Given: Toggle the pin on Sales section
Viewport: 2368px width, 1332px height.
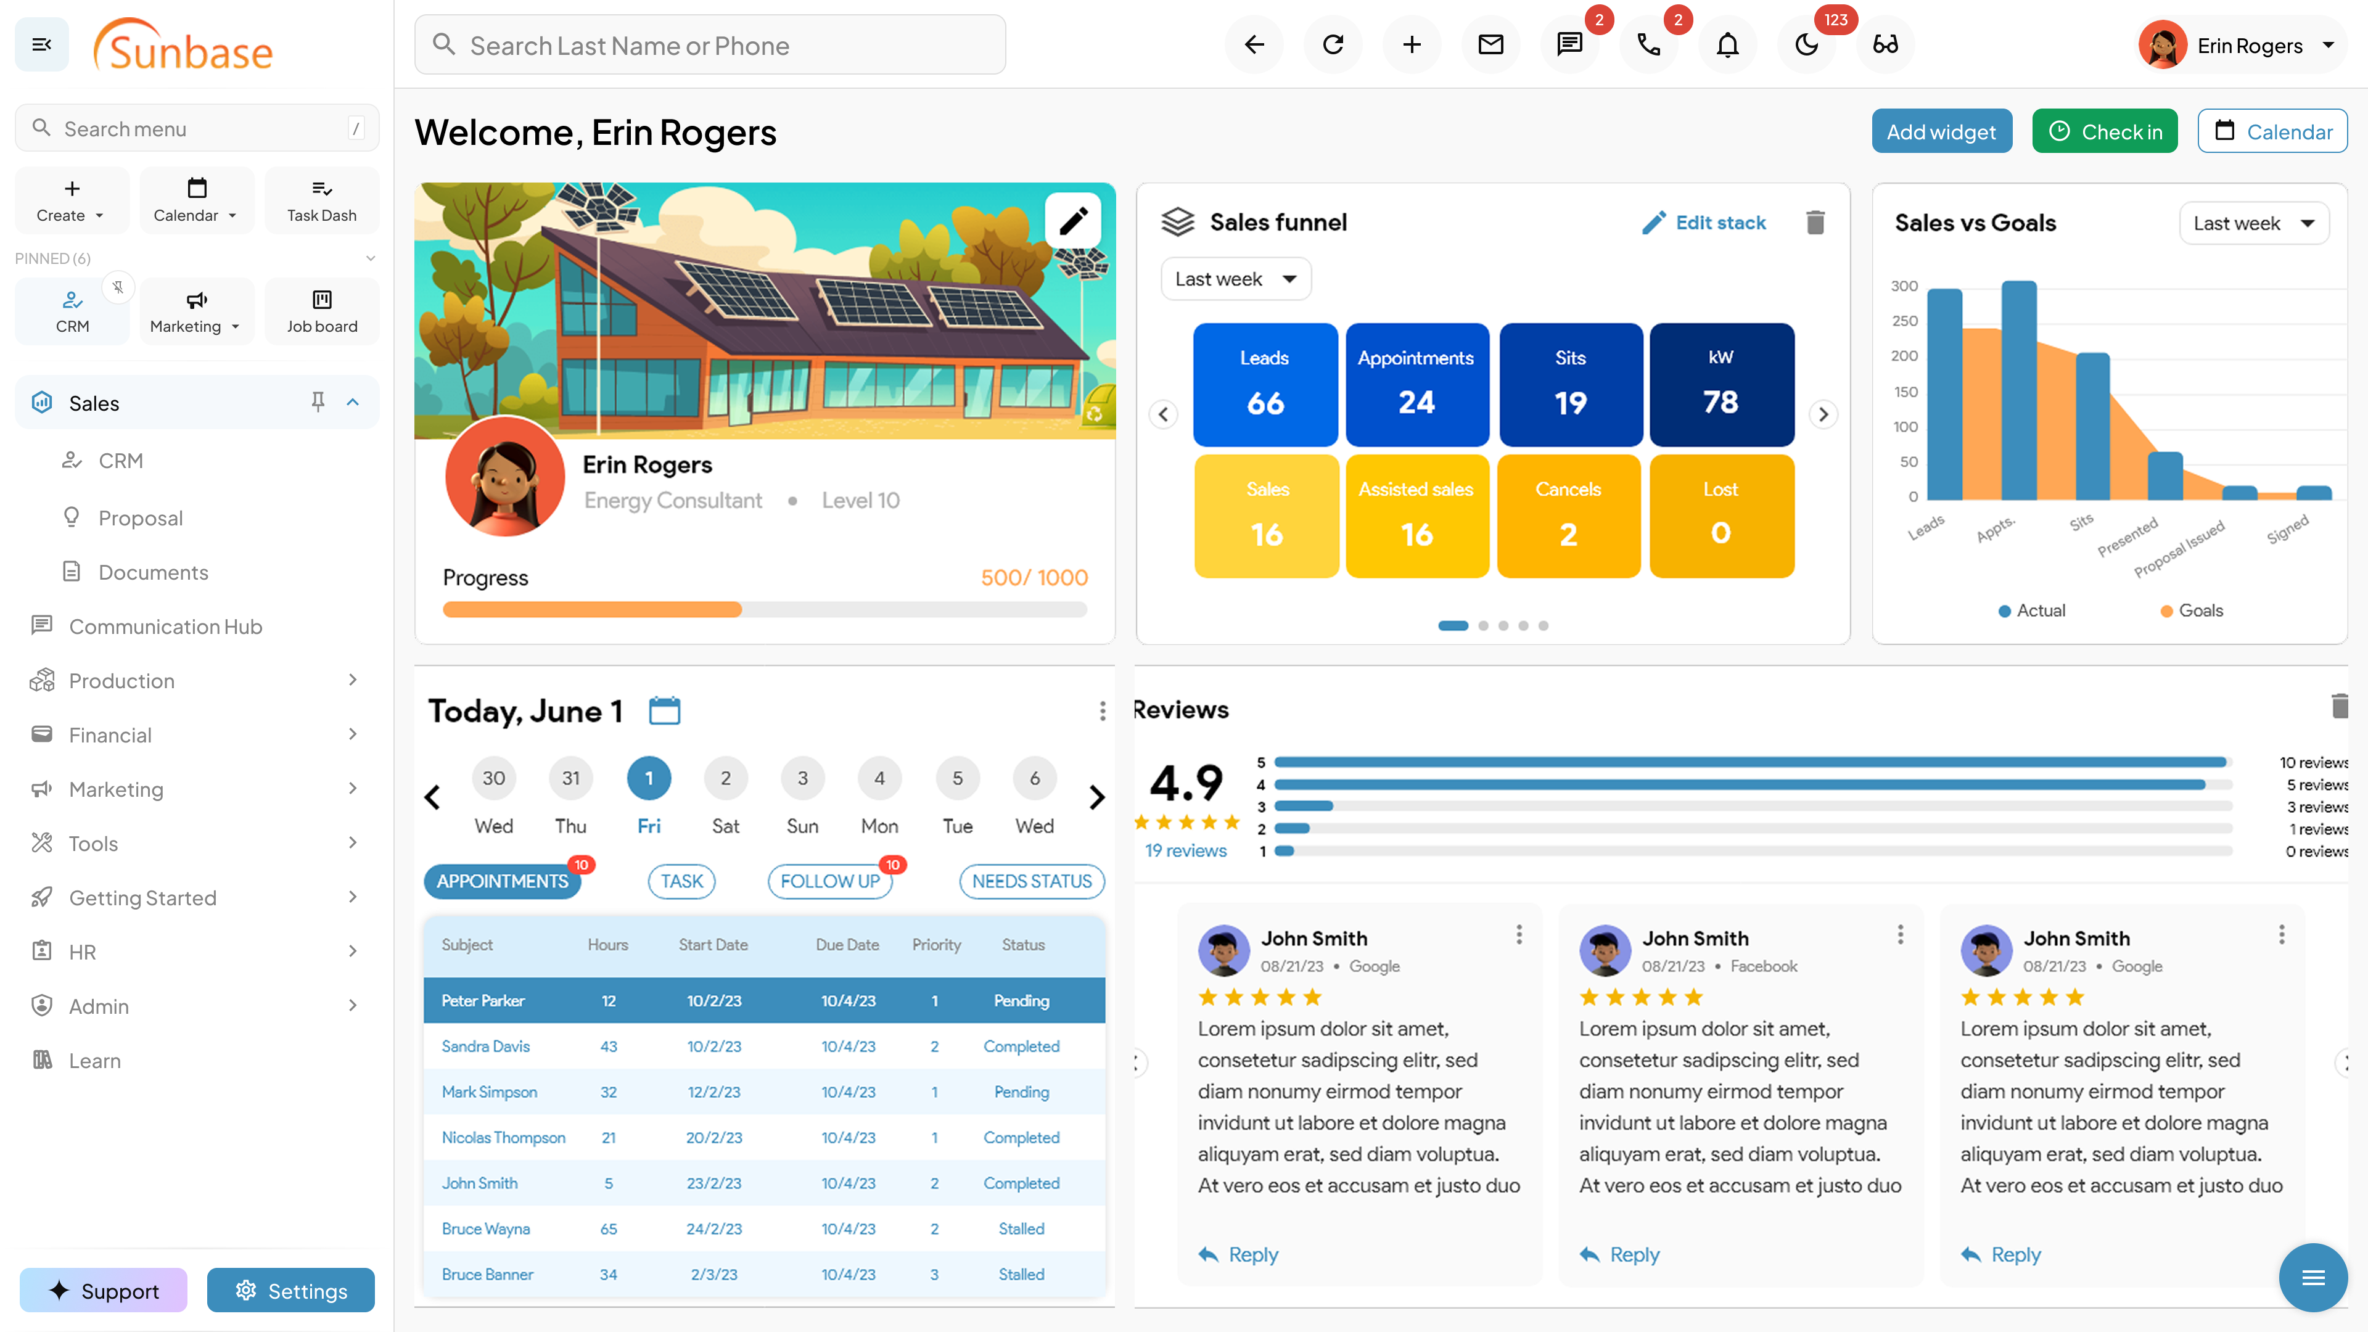Looking at the screenshot, I should (317, 401).
